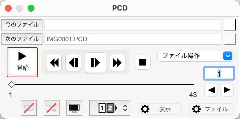This screenshot has width=240, height=119.
Task: Step forward one frame
Action: coord(95,63)
